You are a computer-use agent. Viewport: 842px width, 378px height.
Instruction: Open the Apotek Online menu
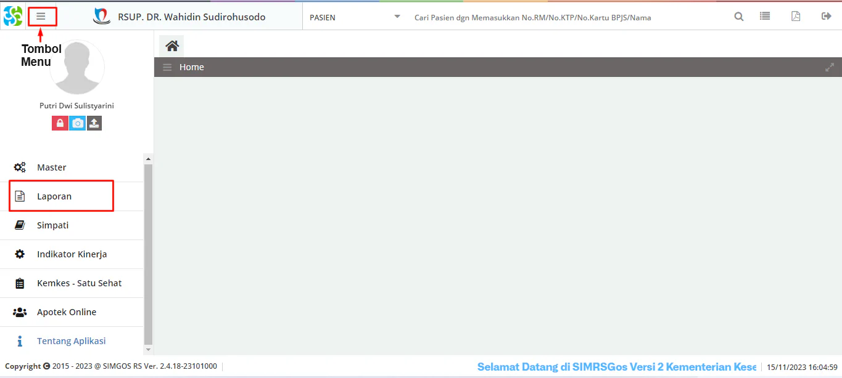[72, 312]
